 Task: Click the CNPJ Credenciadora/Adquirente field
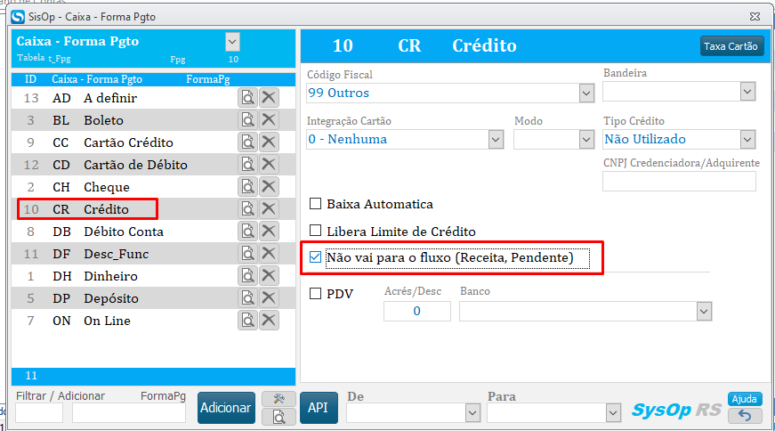click(x=679, y=182)
